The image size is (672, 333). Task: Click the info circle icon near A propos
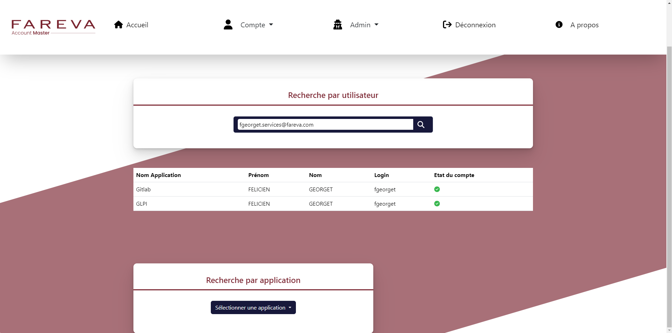[x=559, y=24]
